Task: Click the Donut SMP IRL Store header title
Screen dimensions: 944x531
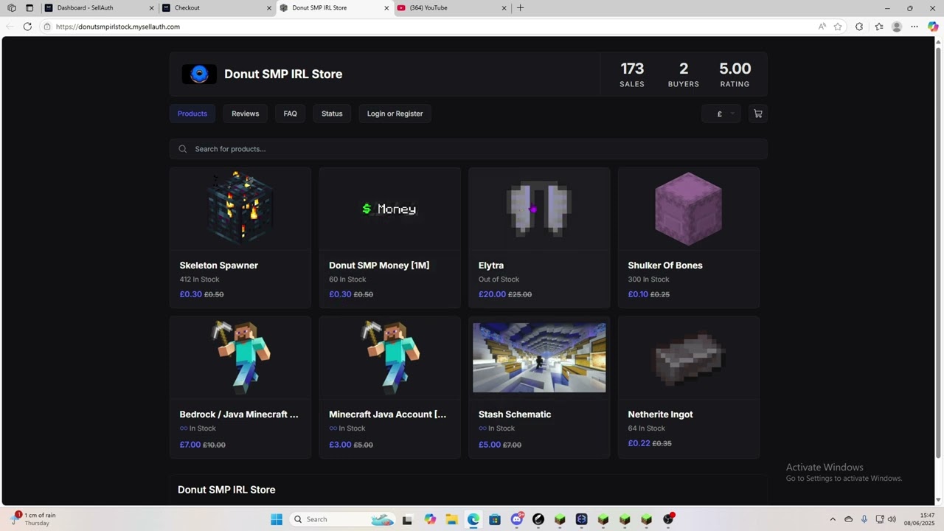Action: [283, 74]
